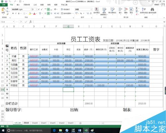Toggle Wrap Text option

[x=65, y=9]
